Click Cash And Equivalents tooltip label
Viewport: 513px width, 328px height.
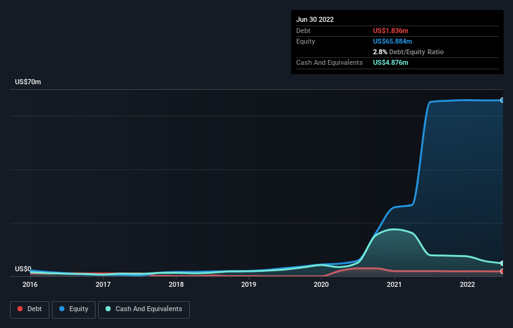(329, 62)
